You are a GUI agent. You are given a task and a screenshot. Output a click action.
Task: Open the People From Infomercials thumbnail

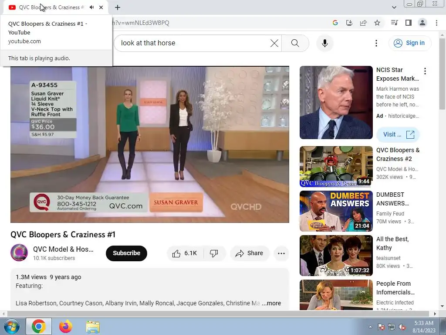(x=336, y=295)
